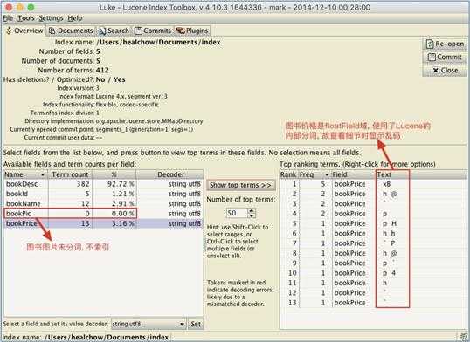Increase number of top terms stepper
This screenshot has height=342, width=470.
click(x=252, y=211)
